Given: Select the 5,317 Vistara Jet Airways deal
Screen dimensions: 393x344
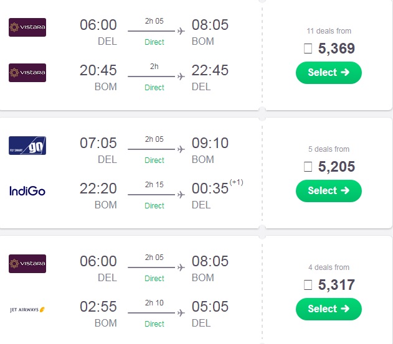Looking at the screenshot, I should (x=329, y=309).
